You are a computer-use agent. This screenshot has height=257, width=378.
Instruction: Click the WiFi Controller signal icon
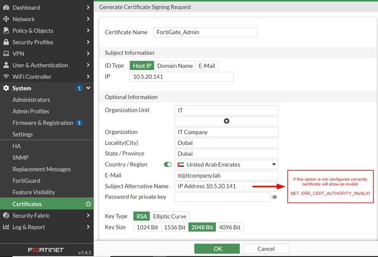coord(6,76)
